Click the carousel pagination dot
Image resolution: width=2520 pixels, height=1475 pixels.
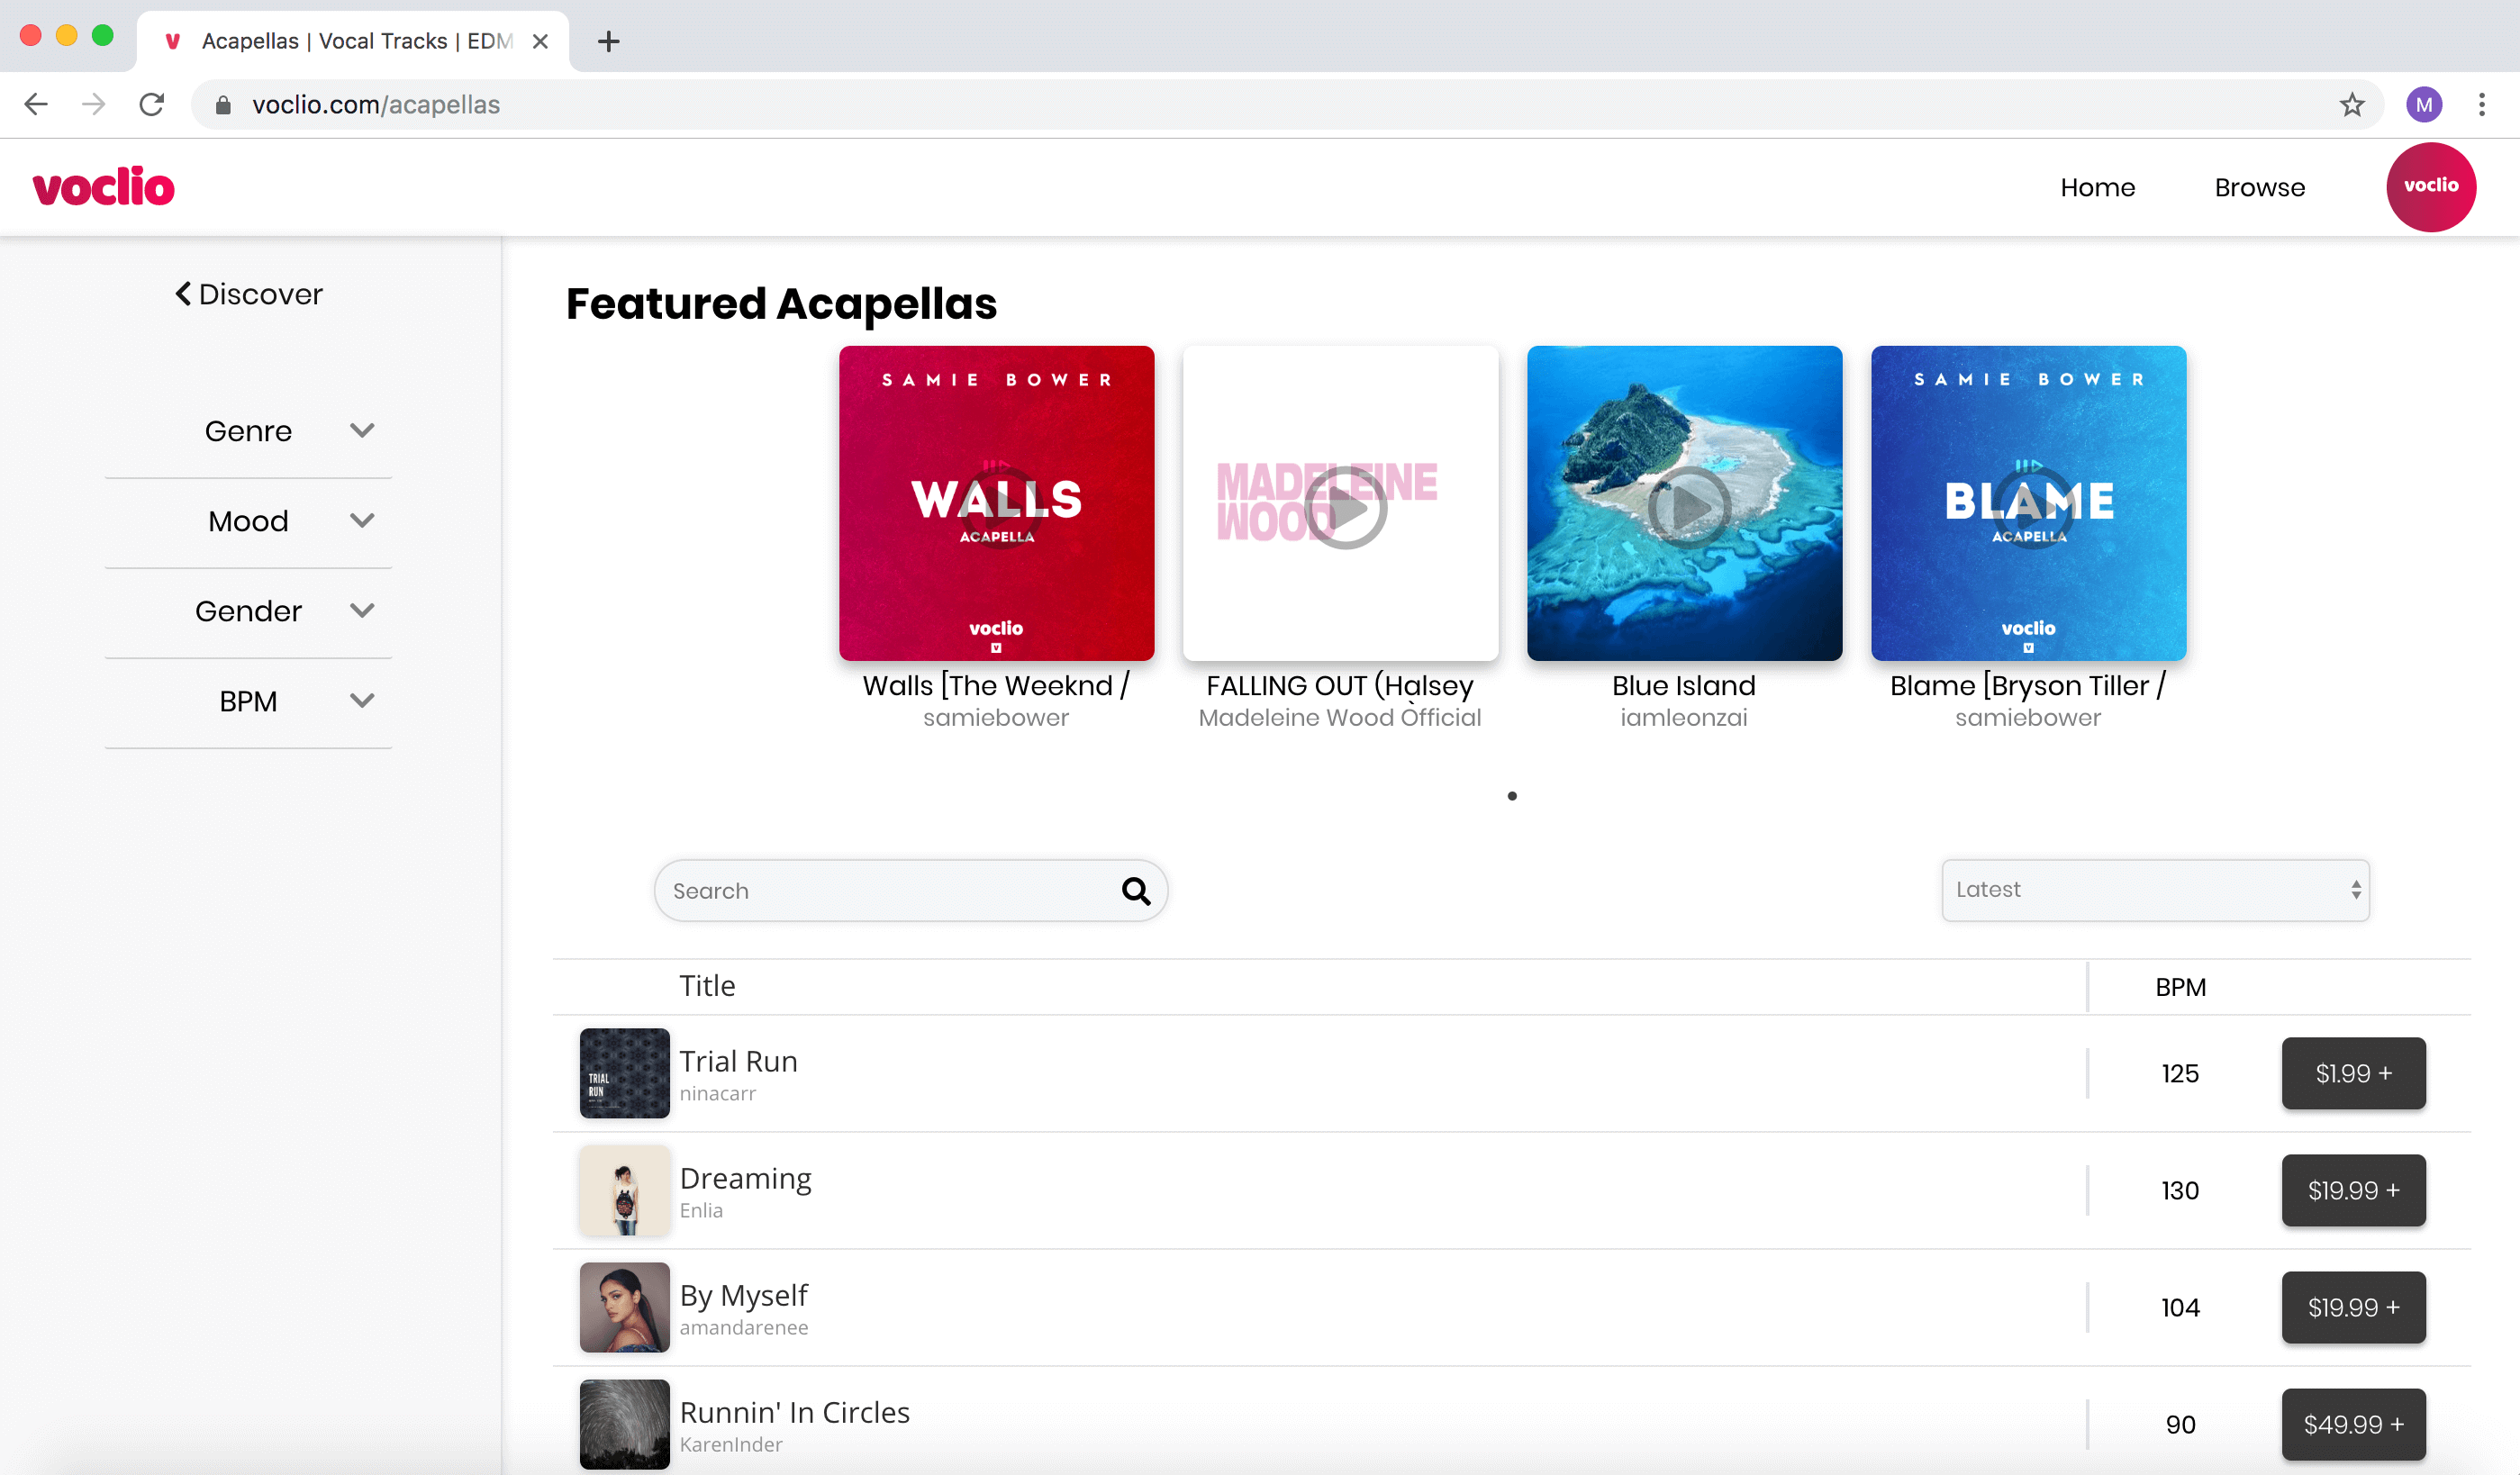pos(1511,796)
